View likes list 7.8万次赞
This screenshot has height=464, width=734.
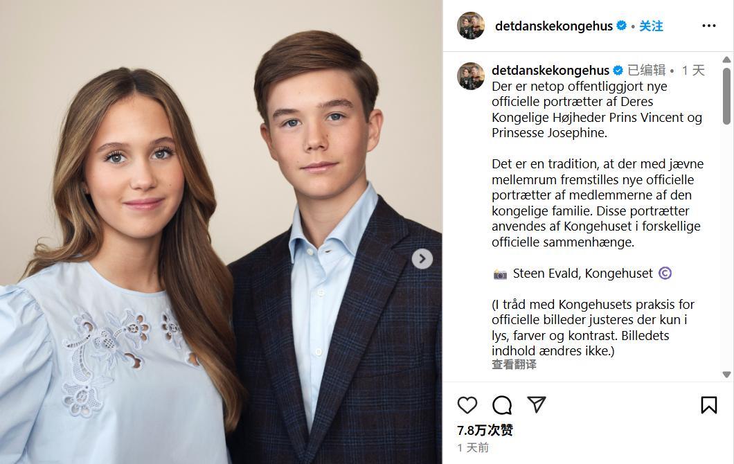coord(485,430)
